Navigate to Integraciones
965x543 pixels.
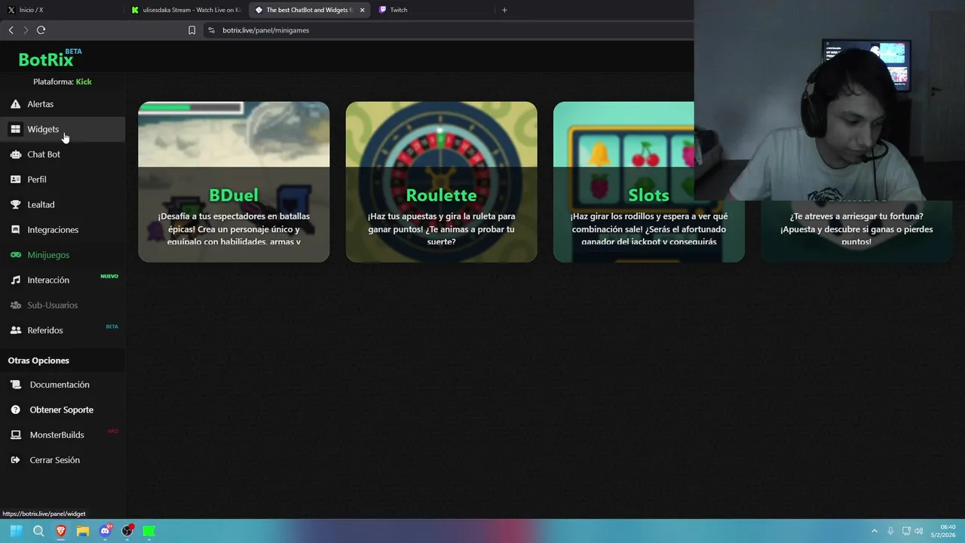pyautogui.click(x=53, y=230)
